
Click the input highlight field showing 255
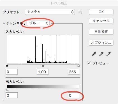tap(74, 72)
